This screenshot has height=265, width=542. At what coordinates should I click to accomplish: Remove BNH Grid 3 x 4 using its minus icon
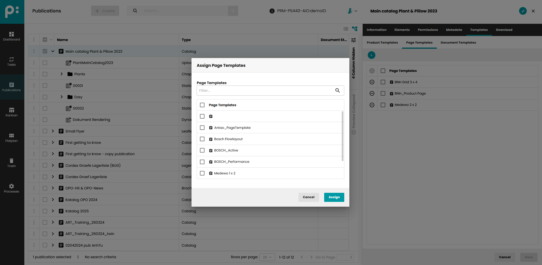[372, 82]
